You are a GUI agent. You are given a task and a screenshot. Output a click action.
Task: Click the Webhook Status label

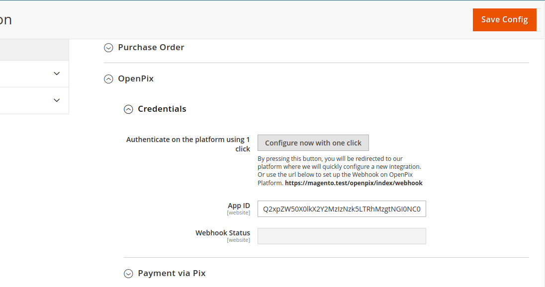(x=223, y=233)
